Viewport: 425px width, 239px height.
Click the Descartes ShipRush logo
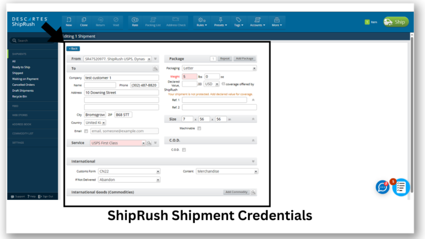(x=29, y=22)
